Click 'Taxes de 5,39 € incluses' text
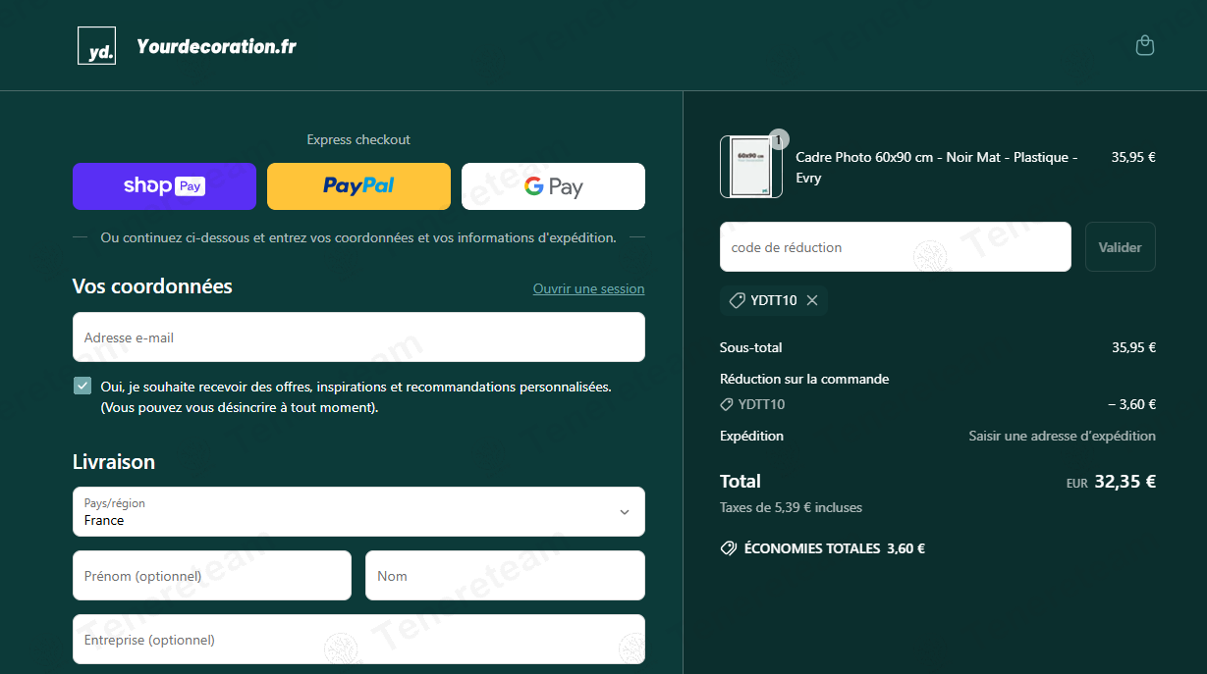1207x674 pixels. coord(791,507)
